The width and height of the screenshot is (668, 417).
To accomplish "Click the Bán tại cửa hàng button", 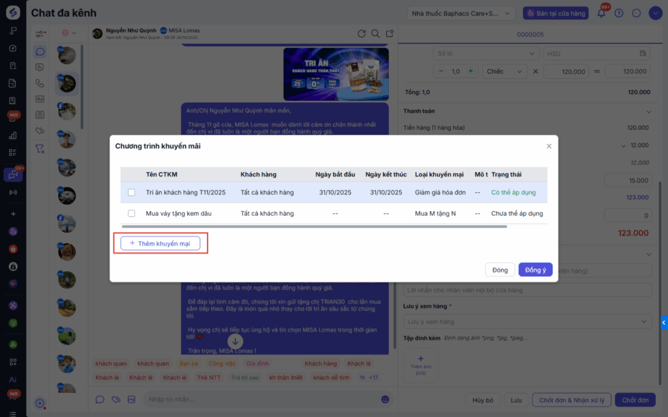I will [x=556, y=13].
